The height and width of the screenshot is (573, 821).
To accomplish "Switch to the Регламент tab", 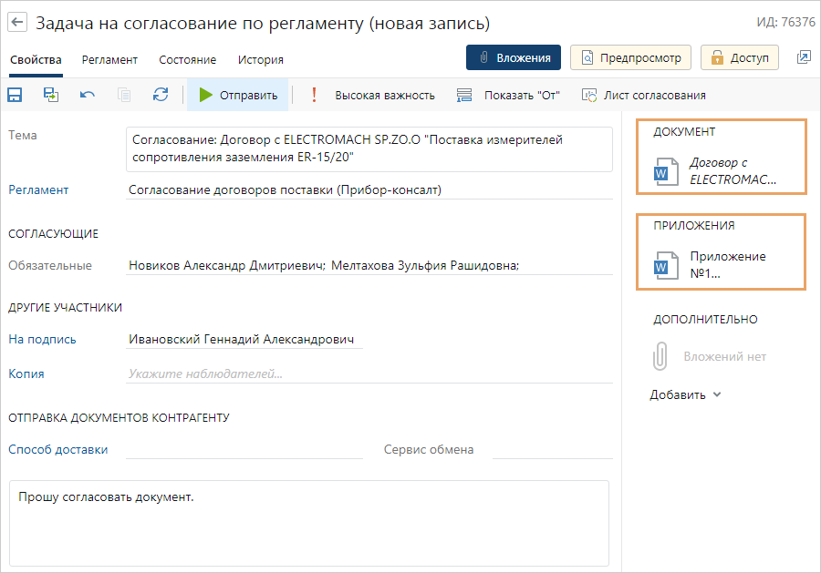I will [x=109, y=59].
